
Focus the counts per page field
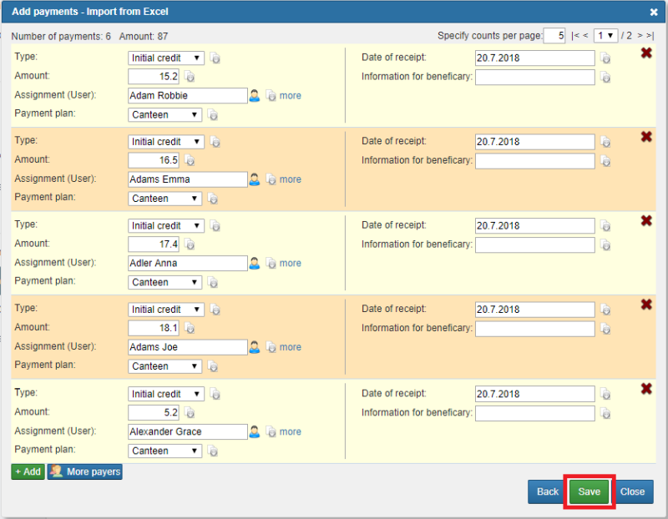coord(554,36)
